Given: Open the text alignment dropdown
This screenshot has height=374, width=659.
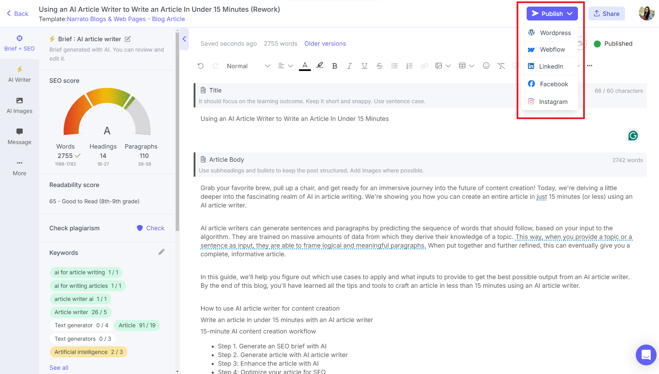Looking at the screenshot, I should coord(285,66).
